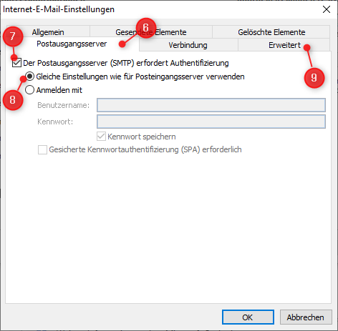
Task: Open the Gelöschte Elemente tab
Action: coord(271,32)
